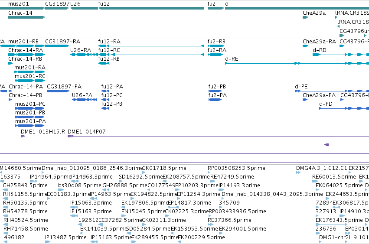Select the fu2-PA protein label
369x244 pixels.
point(218,95)
